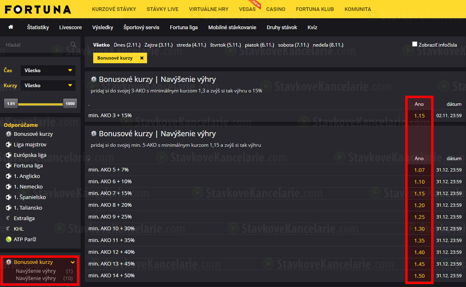Select odds 1.15 for min. AKO 7 + 15%

(419, 194)
